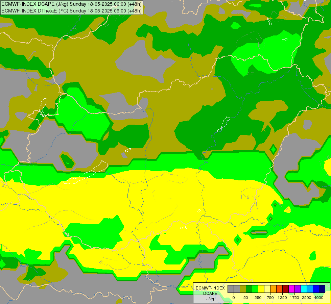The height and width of the screenshot is (304, 331).
Task: Click the red-orange legend swatch
Action: (280, 289)
